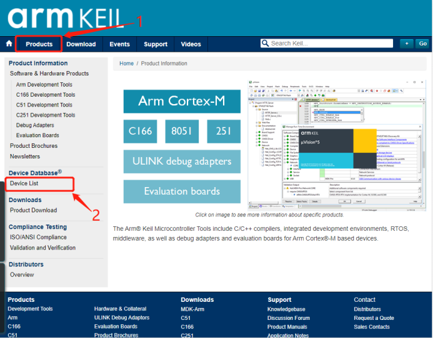
Task: Open footer C51 download link
Action: click(x=186, y=318)
